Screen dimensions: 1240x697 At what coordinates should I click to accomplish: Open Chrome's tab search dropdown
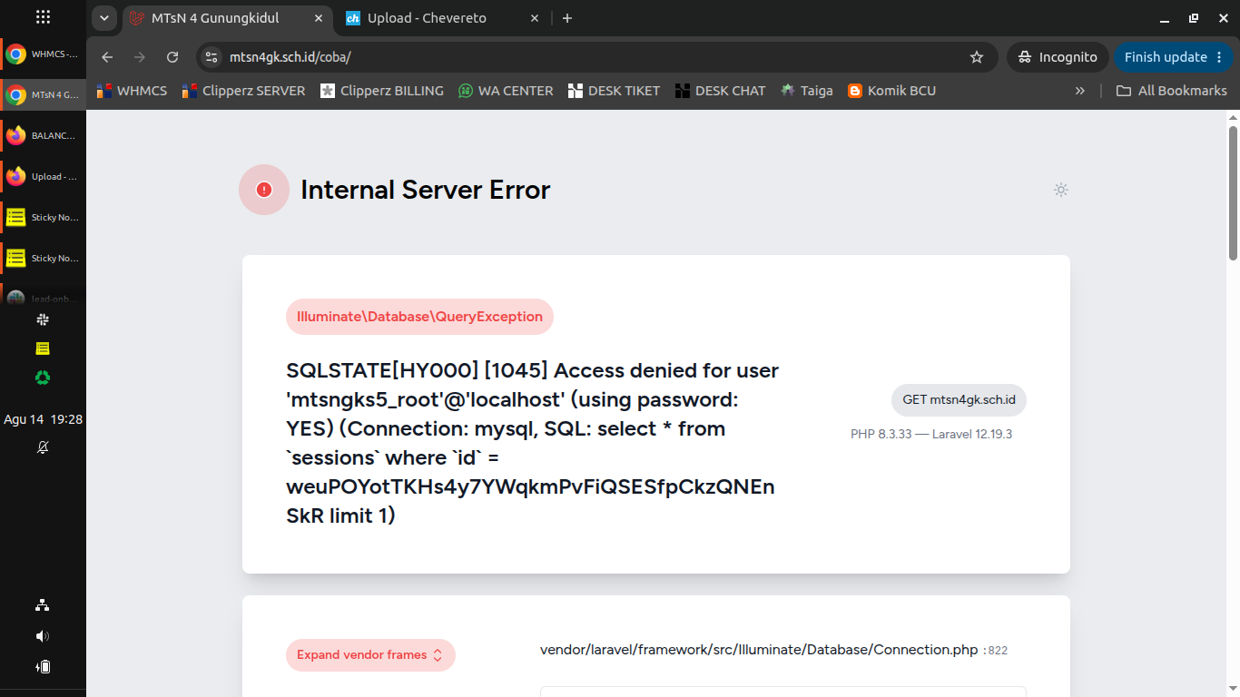click(x=104, y=18)
